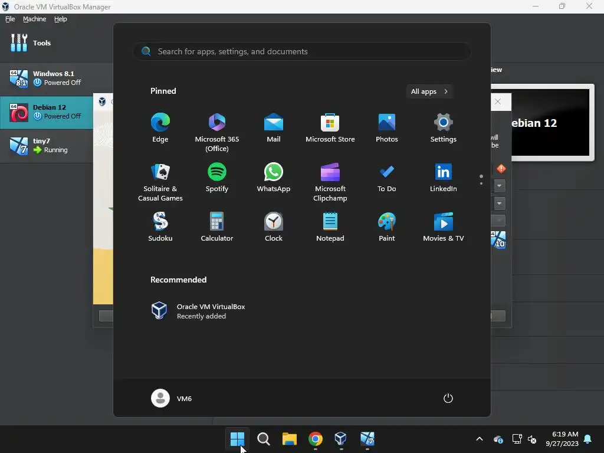This screenshot has width=604, height=453.
Task: Open the Calculator app
Action: (217, 227)
